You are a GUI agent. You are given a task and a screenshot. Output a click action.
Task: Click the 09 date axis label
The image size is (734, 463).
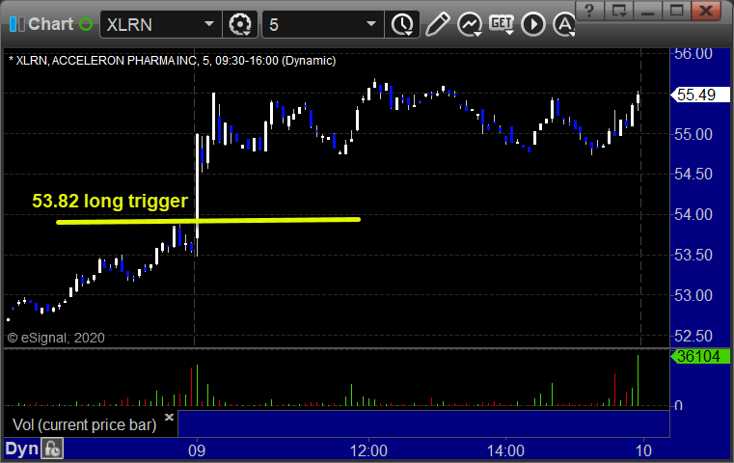coord(197,450)
